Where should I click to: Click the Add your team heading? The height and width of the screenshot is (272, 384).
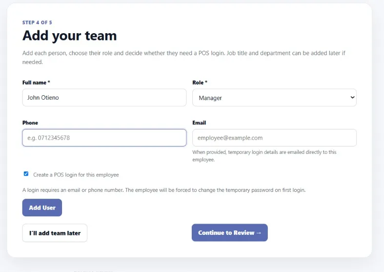[x=70, y=36]
